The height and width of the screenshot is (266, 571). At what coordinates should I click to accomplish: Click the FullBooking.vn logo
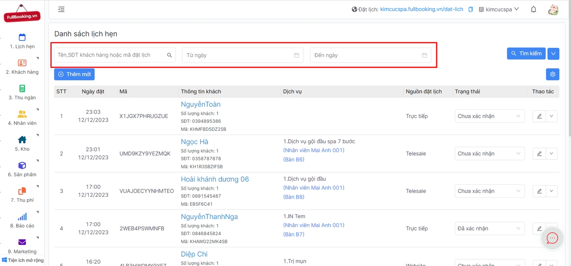point(22,13)
